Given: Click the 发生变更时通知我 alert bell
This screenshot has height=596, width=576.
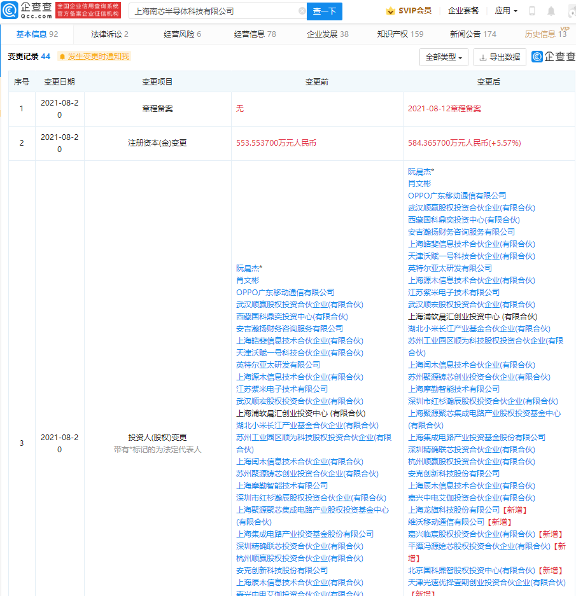Looking at the screenshot, I should click(x=62, y=57).
